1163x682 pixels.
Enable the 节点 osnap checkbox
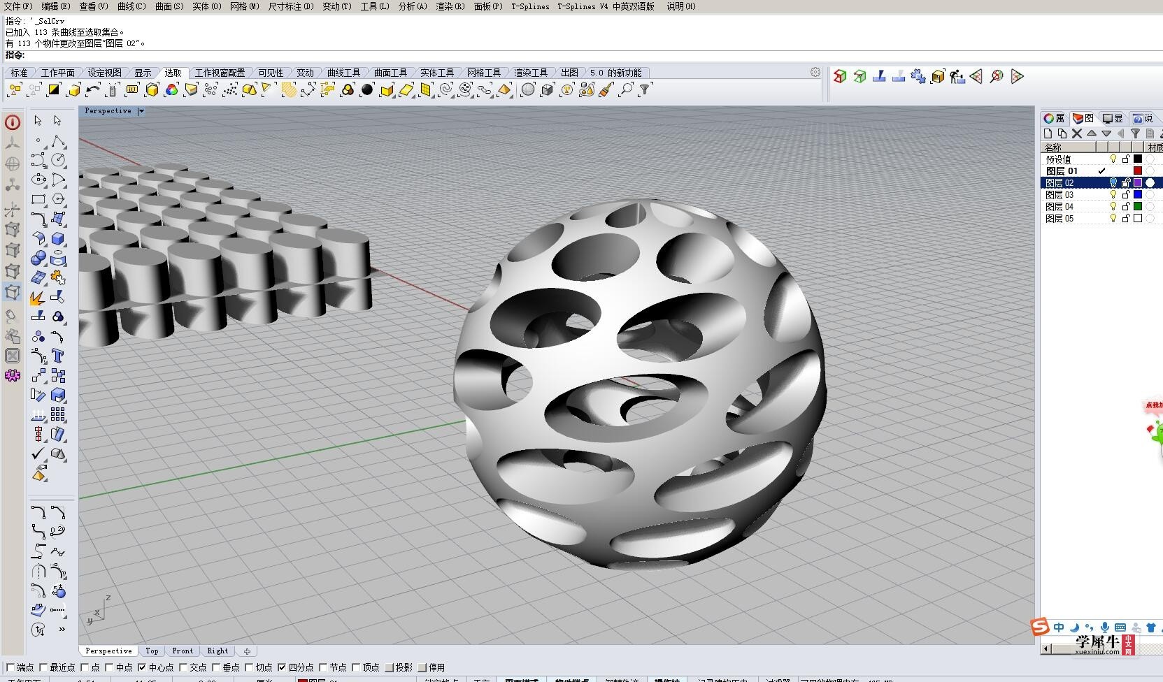[323, 667]
